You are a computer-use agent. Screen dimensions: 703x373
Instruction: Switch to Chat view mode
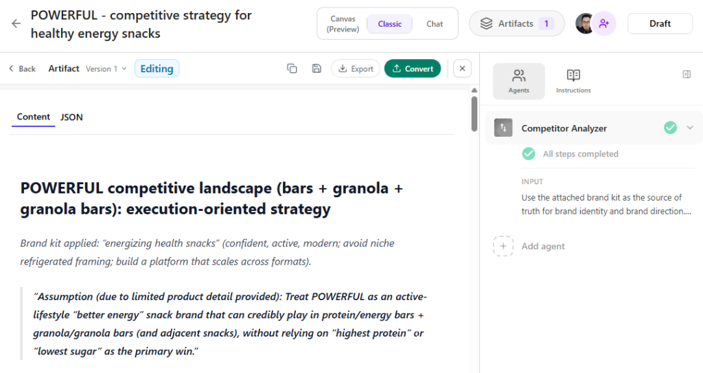tap(435, 23)
